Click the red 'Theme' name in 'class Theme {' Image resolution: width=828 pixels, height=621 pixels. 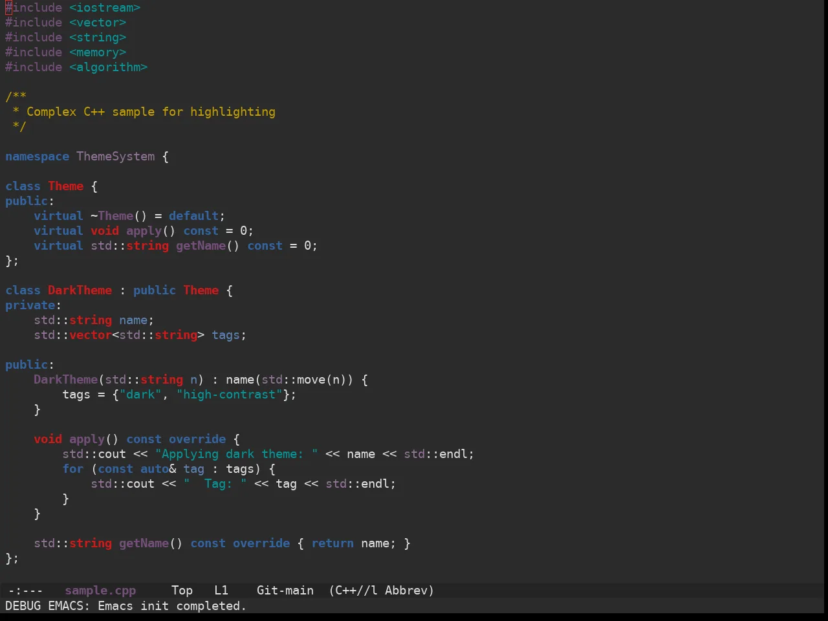click(66, 186)
